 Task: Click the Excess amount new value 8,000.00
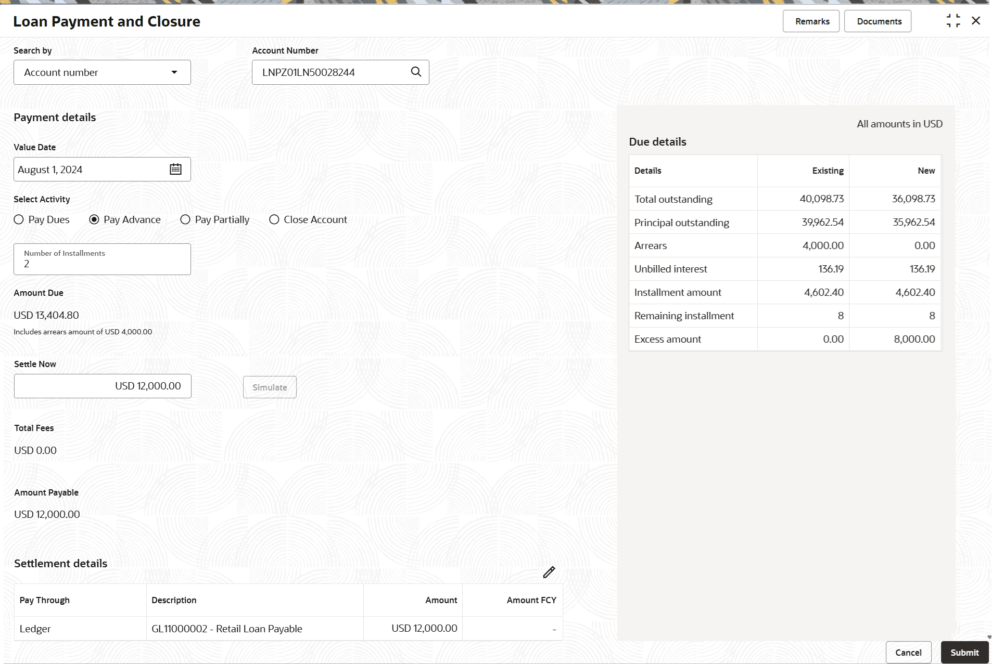(914, 339)
